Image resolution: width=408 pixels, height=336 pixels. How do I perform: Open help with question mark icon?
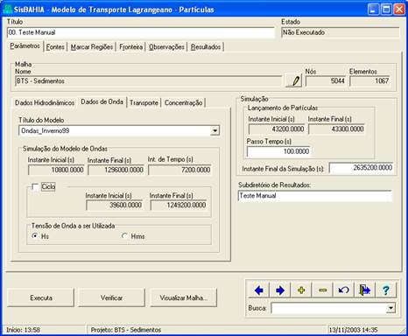point(385,290)
